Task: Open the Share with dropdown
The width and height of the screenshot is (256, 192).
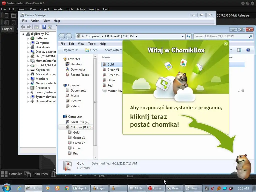Action: point(113,50)
